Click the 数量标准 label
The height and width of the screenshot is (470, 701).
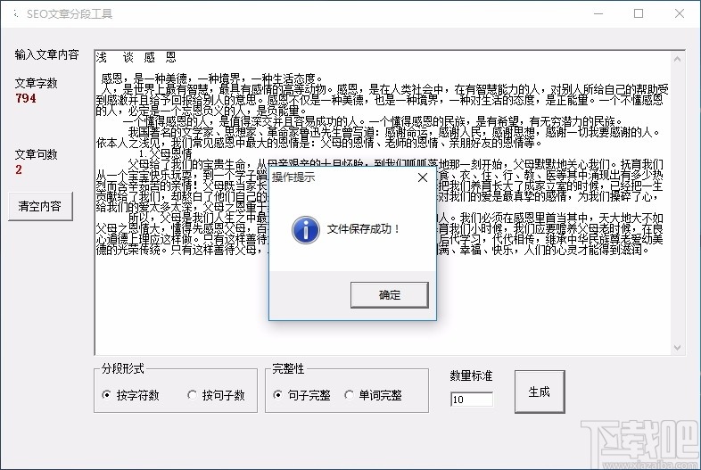[x=471, y=376]
